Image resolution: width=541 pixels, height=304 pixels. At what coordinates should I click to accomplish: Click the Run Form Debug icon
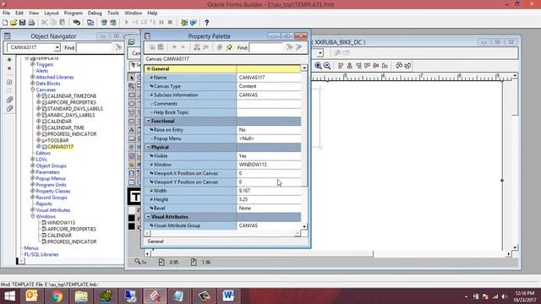[x=112, y=23]
